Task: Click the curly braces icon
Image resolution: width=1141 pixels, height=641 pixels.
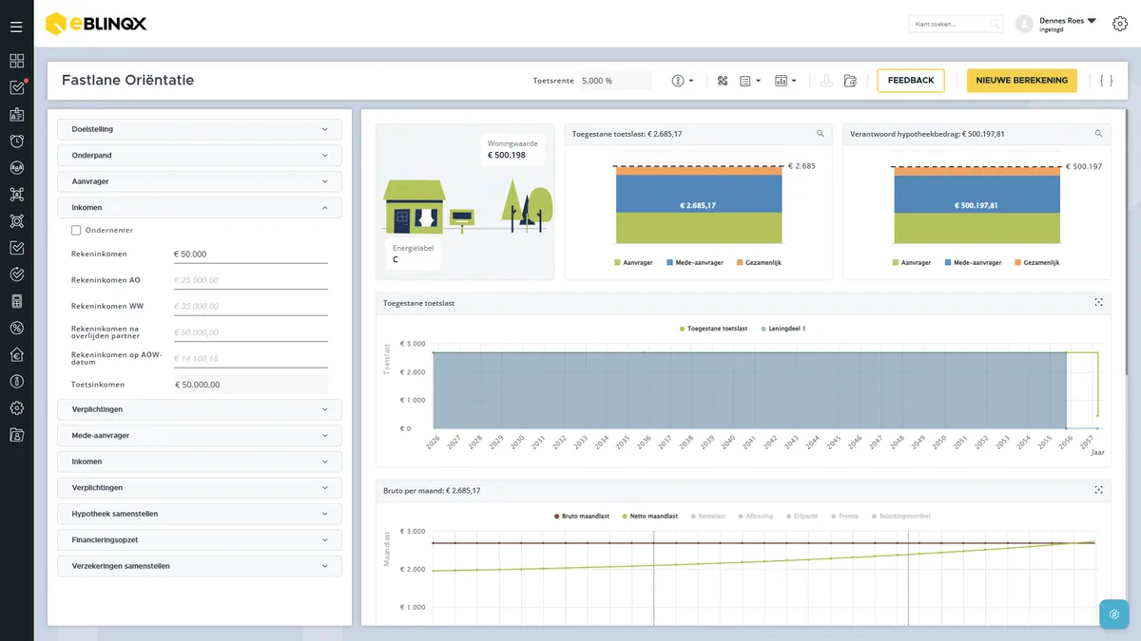Action: [x=1106, y=81]
